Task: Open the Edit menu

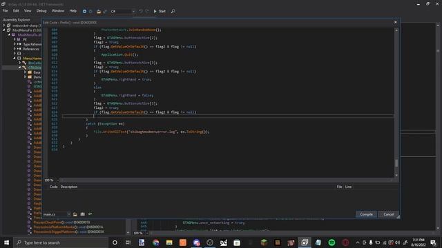Action: [16, 11]
